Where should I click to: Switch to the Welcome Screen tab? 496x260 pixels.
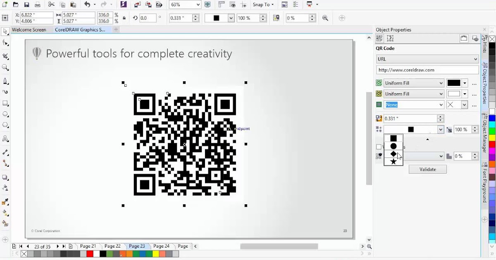29,30
